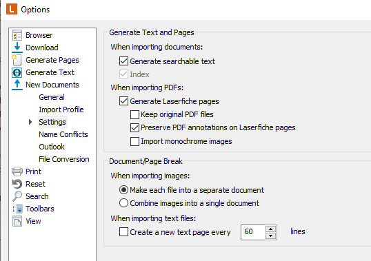The image size is (371, 261).
Task: Select General under New Documents
Action: [x=52, y=97]
